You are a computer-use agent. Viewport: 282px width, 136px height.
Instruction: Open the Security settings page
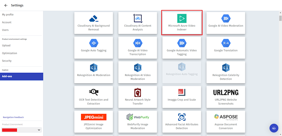coord(7,61)
